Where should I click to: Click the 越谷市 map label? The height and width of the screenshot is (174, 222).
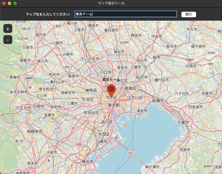click(x=119, y=52)
